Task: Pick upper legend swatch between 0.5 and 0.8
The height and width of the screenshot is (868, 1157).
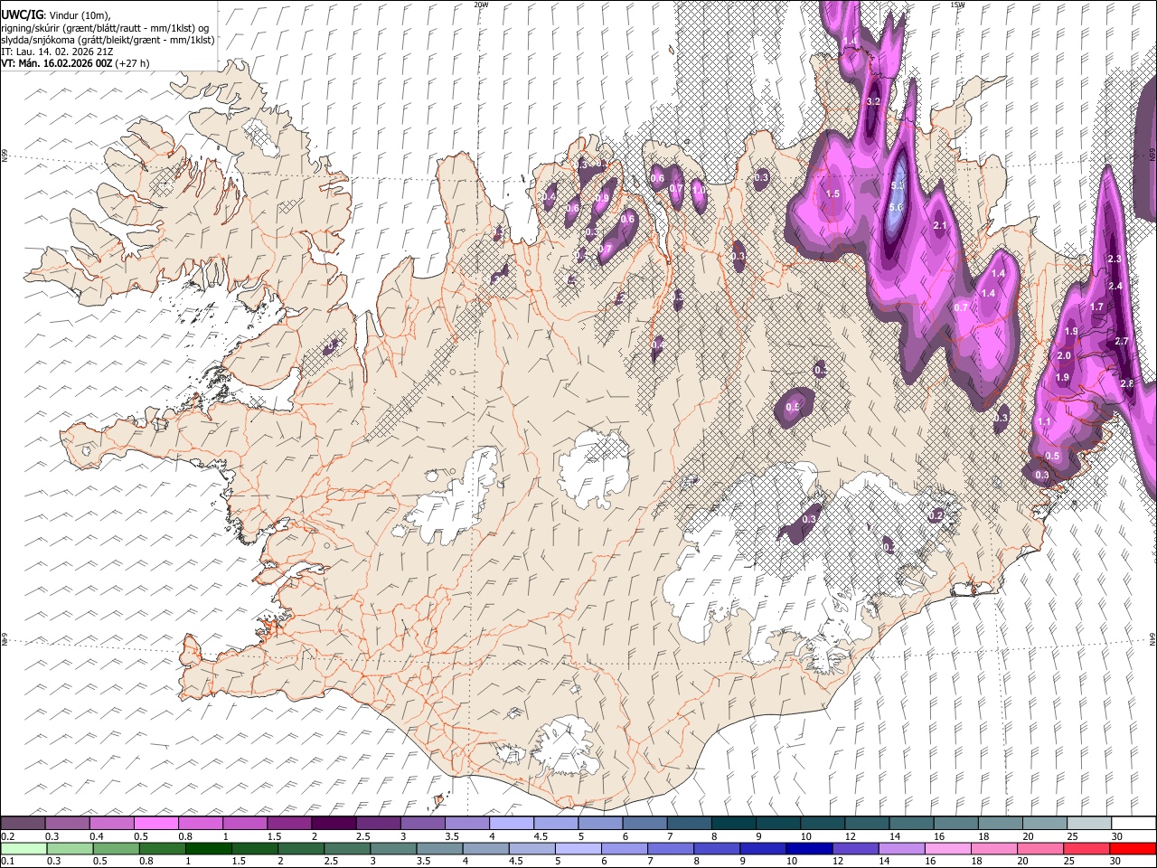Action: click(x=155, y=824)
